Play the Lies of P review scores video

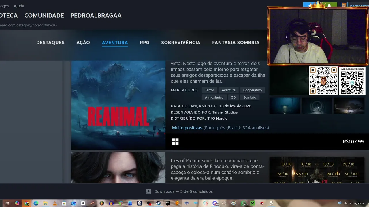point(317,170)
